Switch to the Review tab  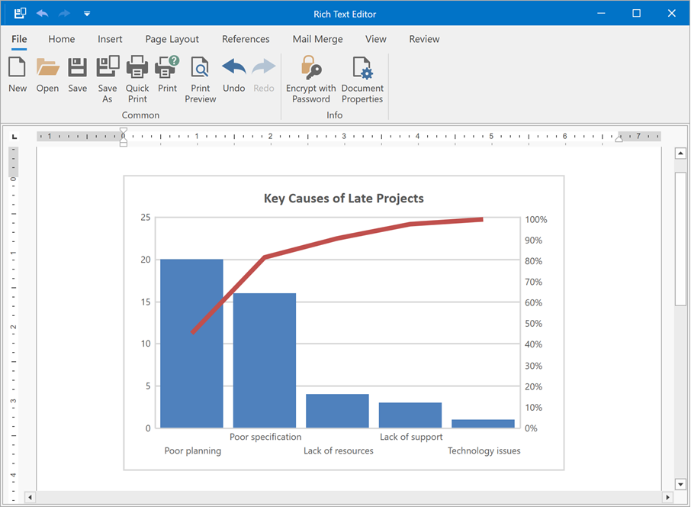pos(424,39)
